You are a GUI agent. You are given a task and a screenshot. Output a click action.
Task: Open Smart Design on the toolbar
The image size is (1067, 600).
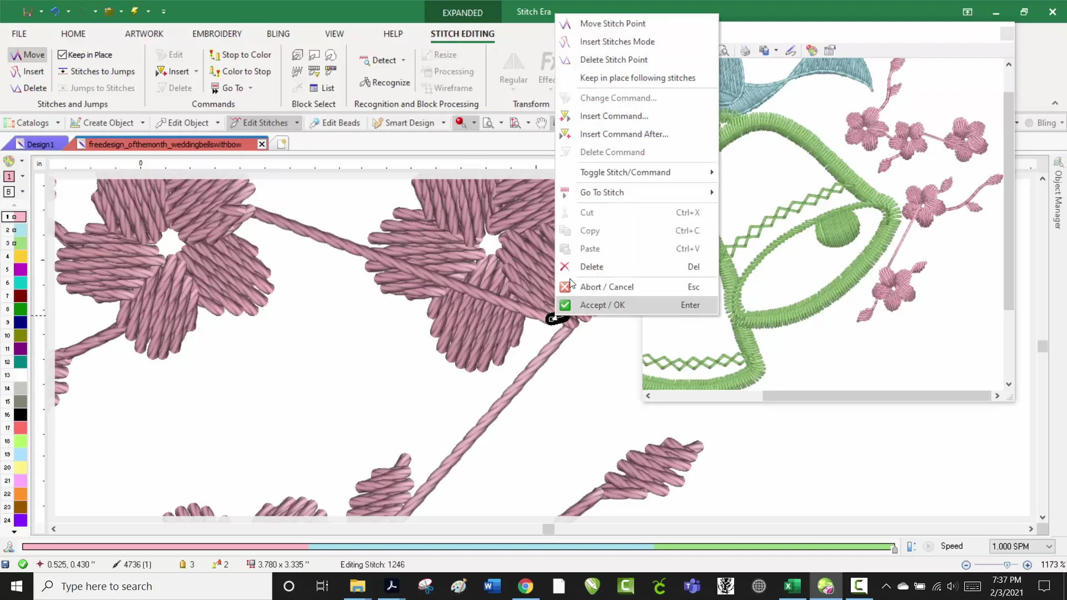click(x=408, y=123)
